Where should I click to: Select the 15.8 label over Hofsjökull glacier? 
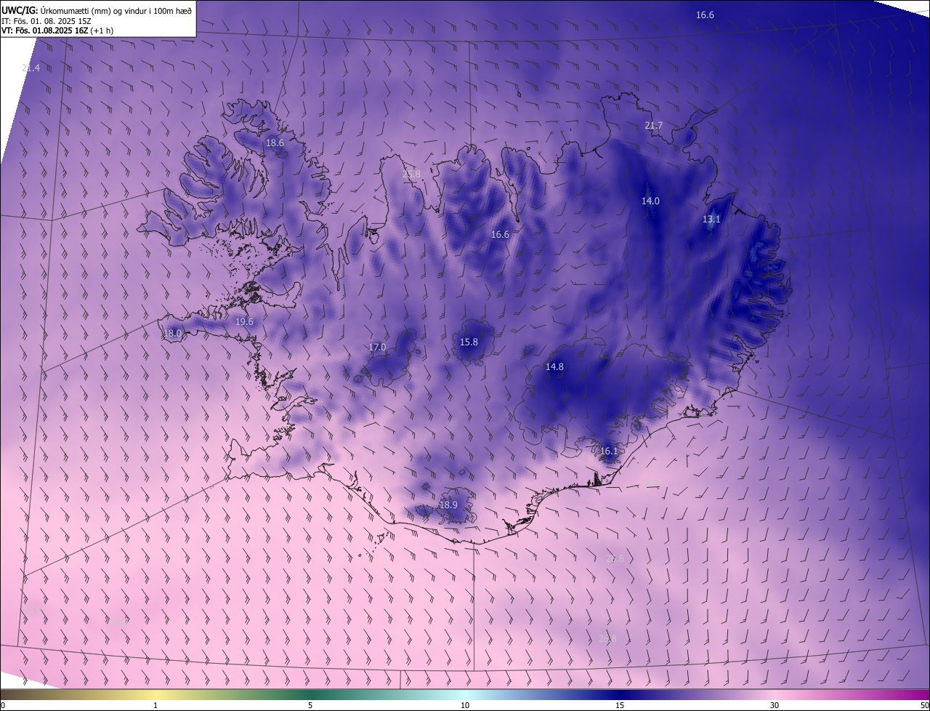pyautogui.click(x=469, y=342)
